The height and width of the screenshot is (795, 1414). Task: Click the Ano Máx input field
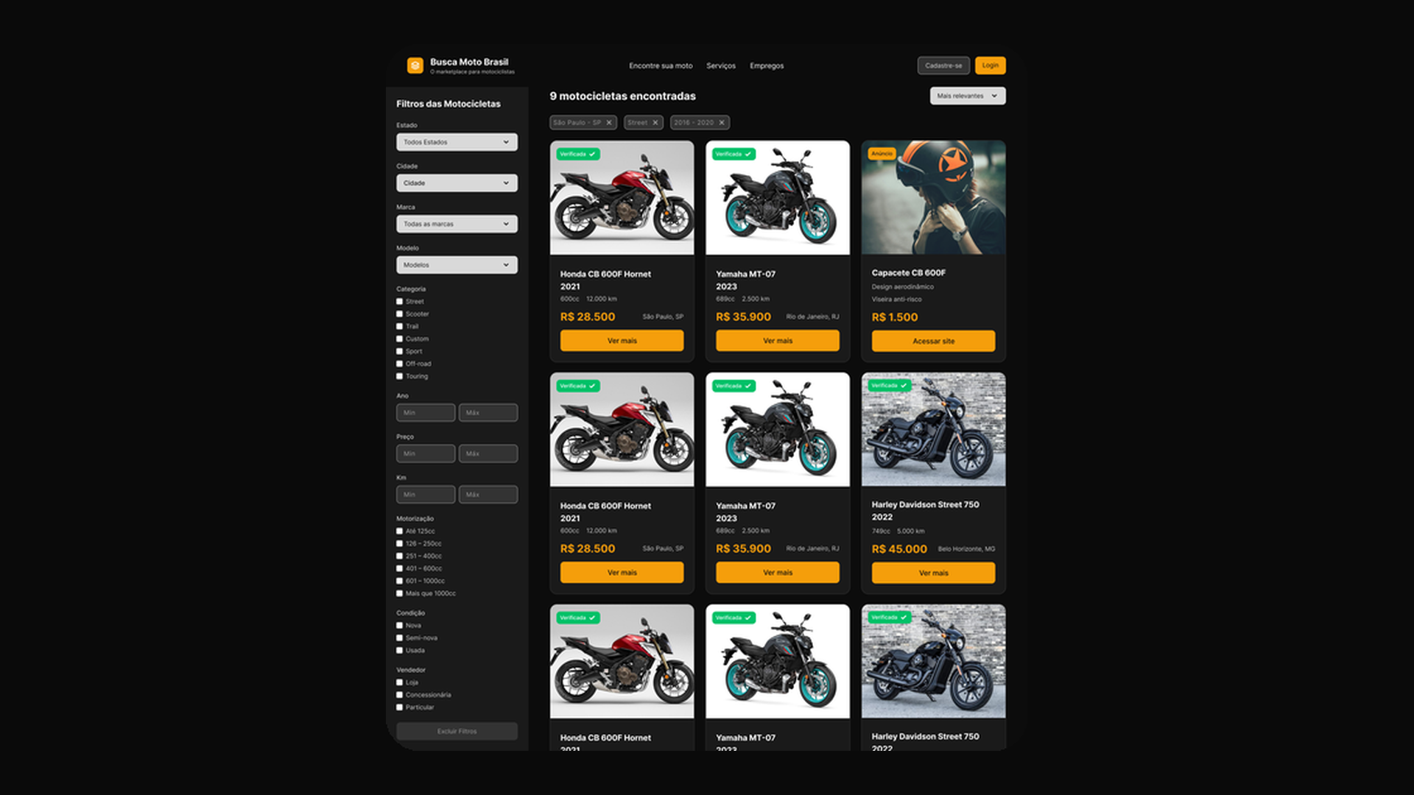488,413
